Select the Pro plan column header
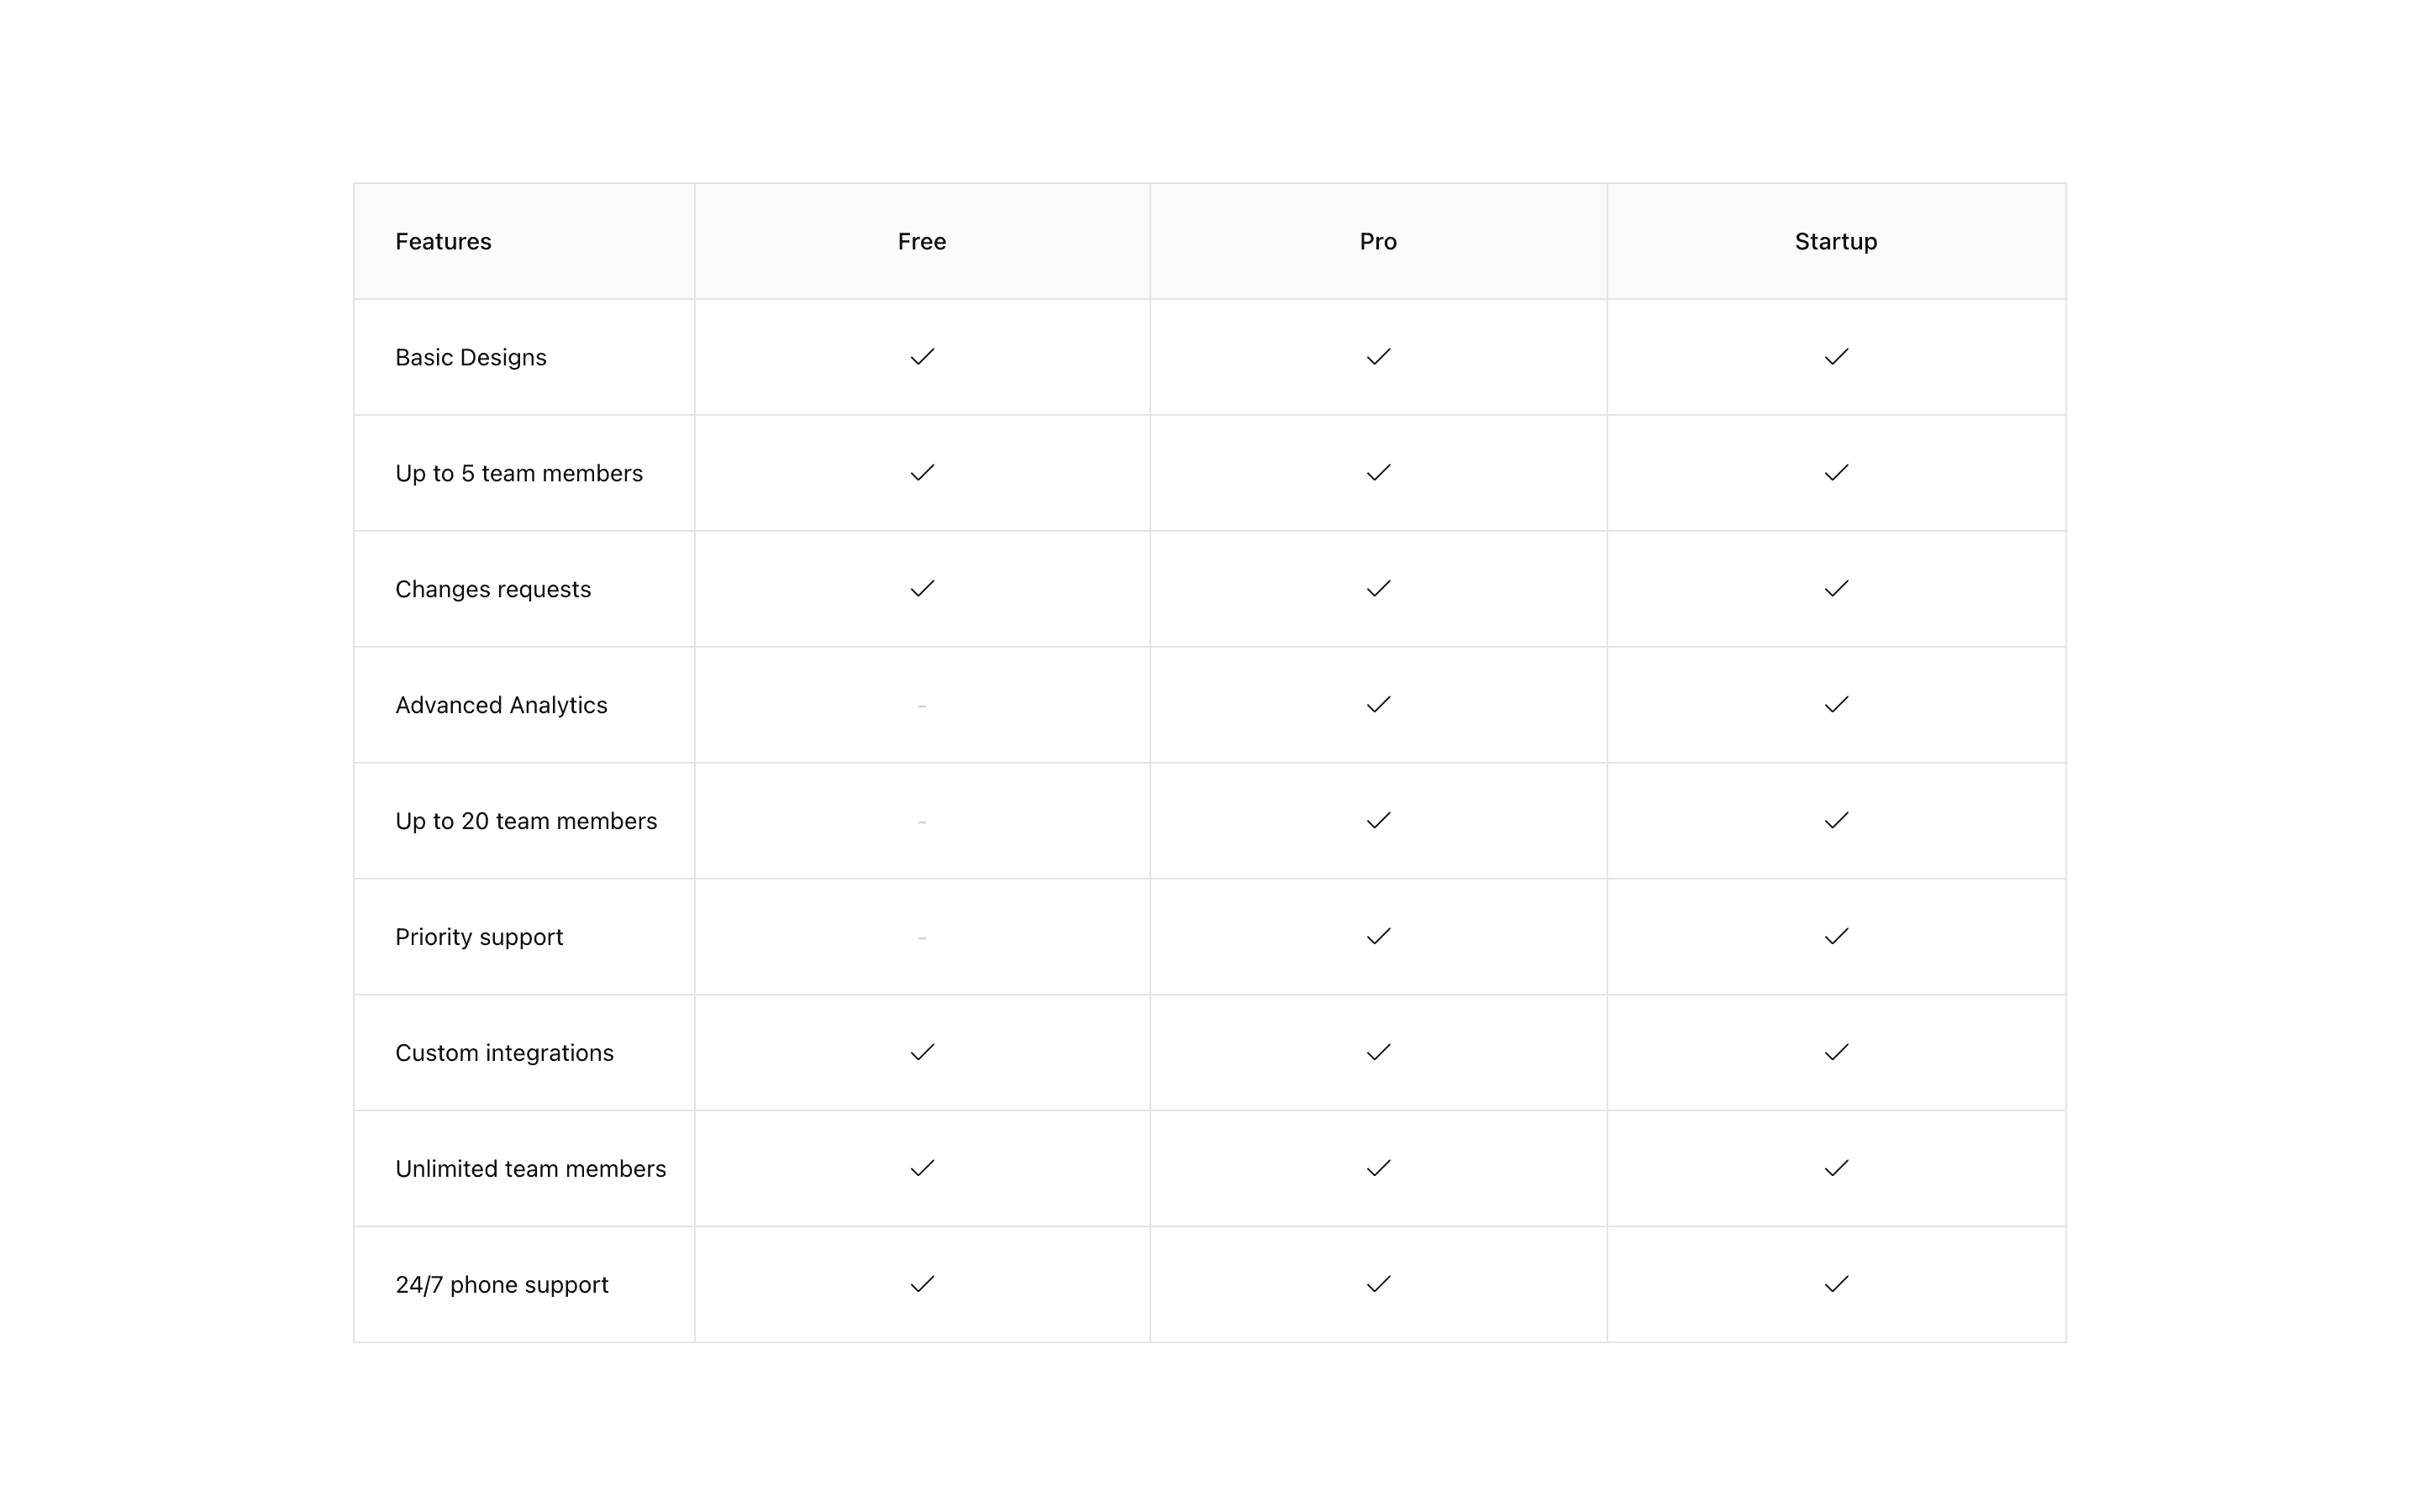Screen dimensions: 2420x1512 pos(1378,242)
